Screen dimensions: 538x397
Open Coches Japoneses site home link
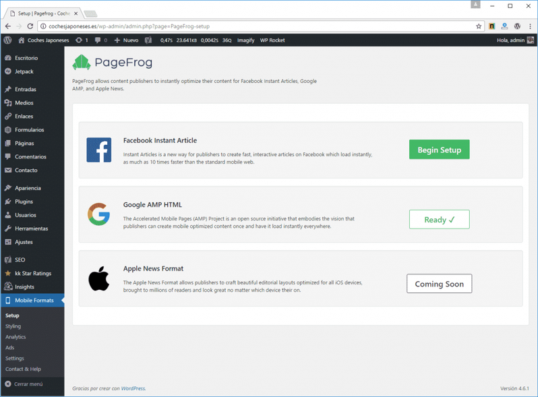(44, 40)
